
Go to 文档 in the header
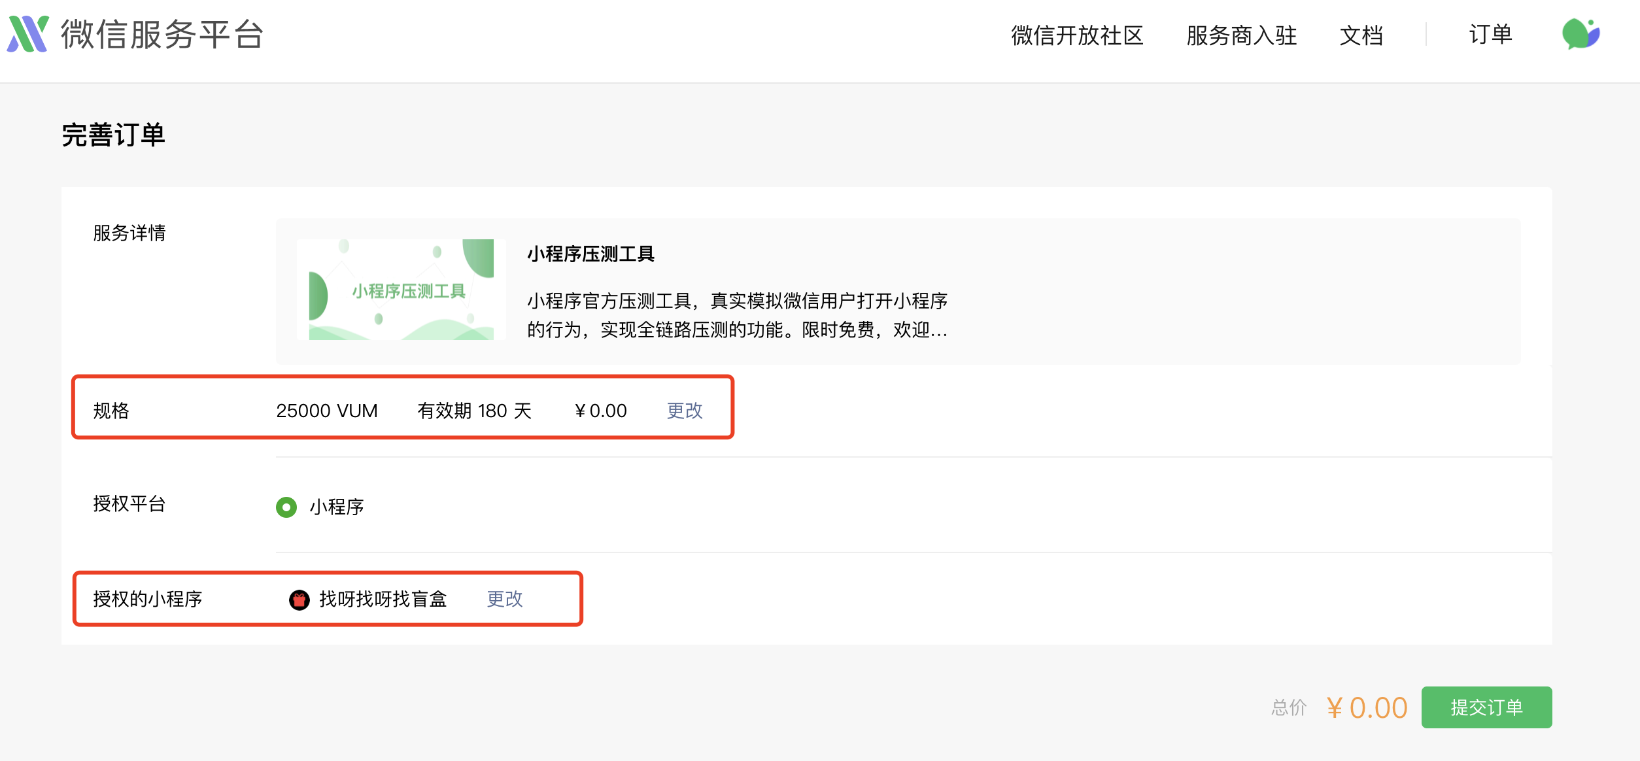1361,35
